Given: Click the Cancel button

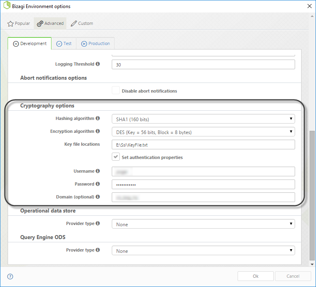Looking at the screenshot, I should click(293, 276).
